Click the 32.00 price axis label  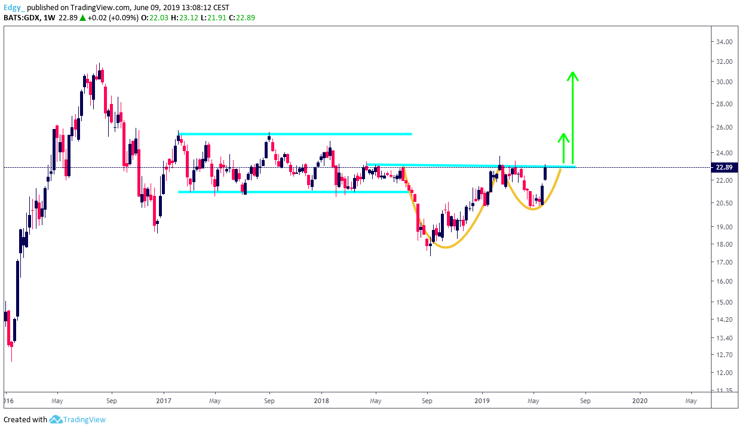tap(725, 62)
